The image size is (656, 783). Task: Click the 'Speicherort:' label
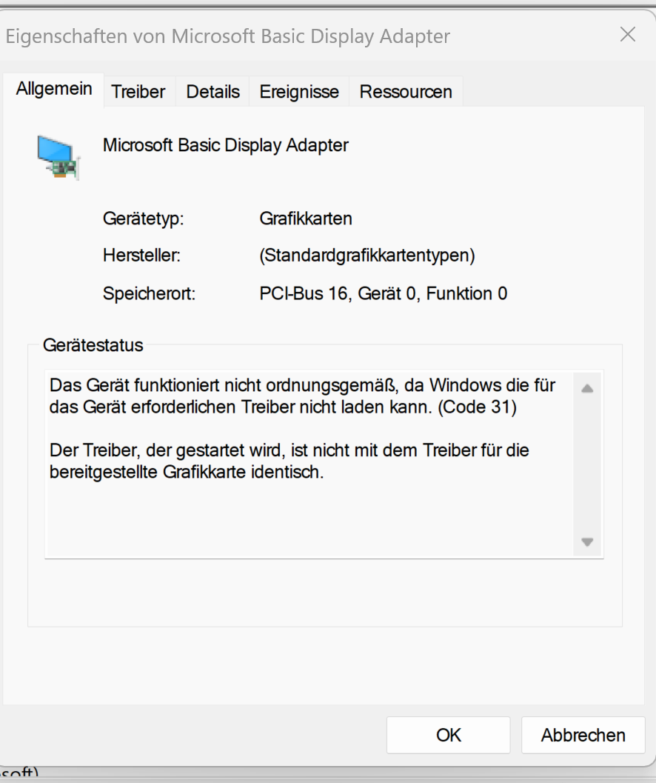[149, 293]
